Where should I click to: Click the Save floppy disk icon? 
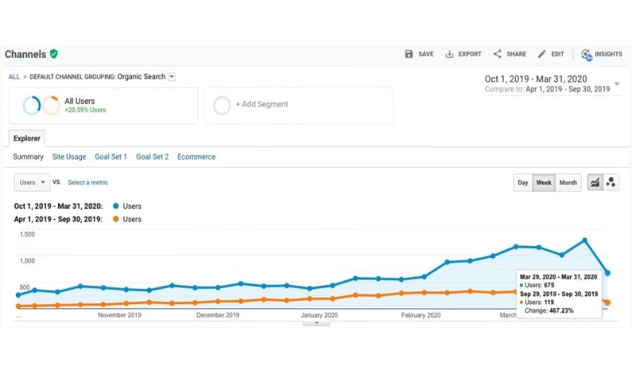click(409, 54)
